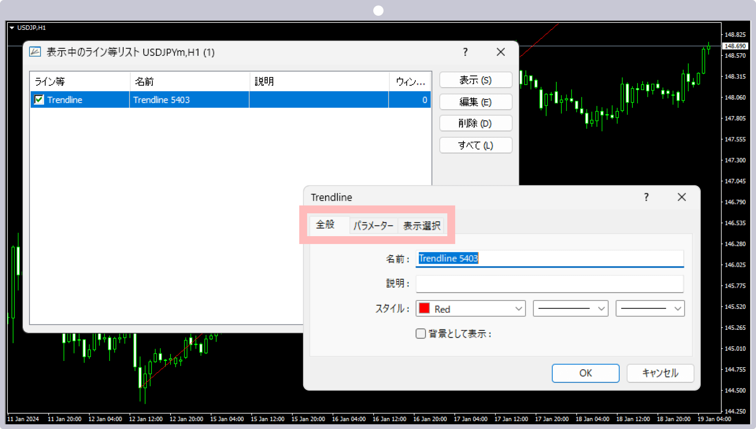Click the window value 0 cell
756x429 pixels.
(409, 100)
